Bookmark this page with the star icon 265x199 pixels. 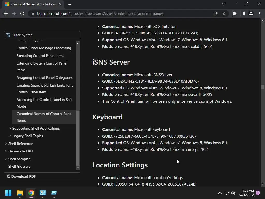[224, 13]
